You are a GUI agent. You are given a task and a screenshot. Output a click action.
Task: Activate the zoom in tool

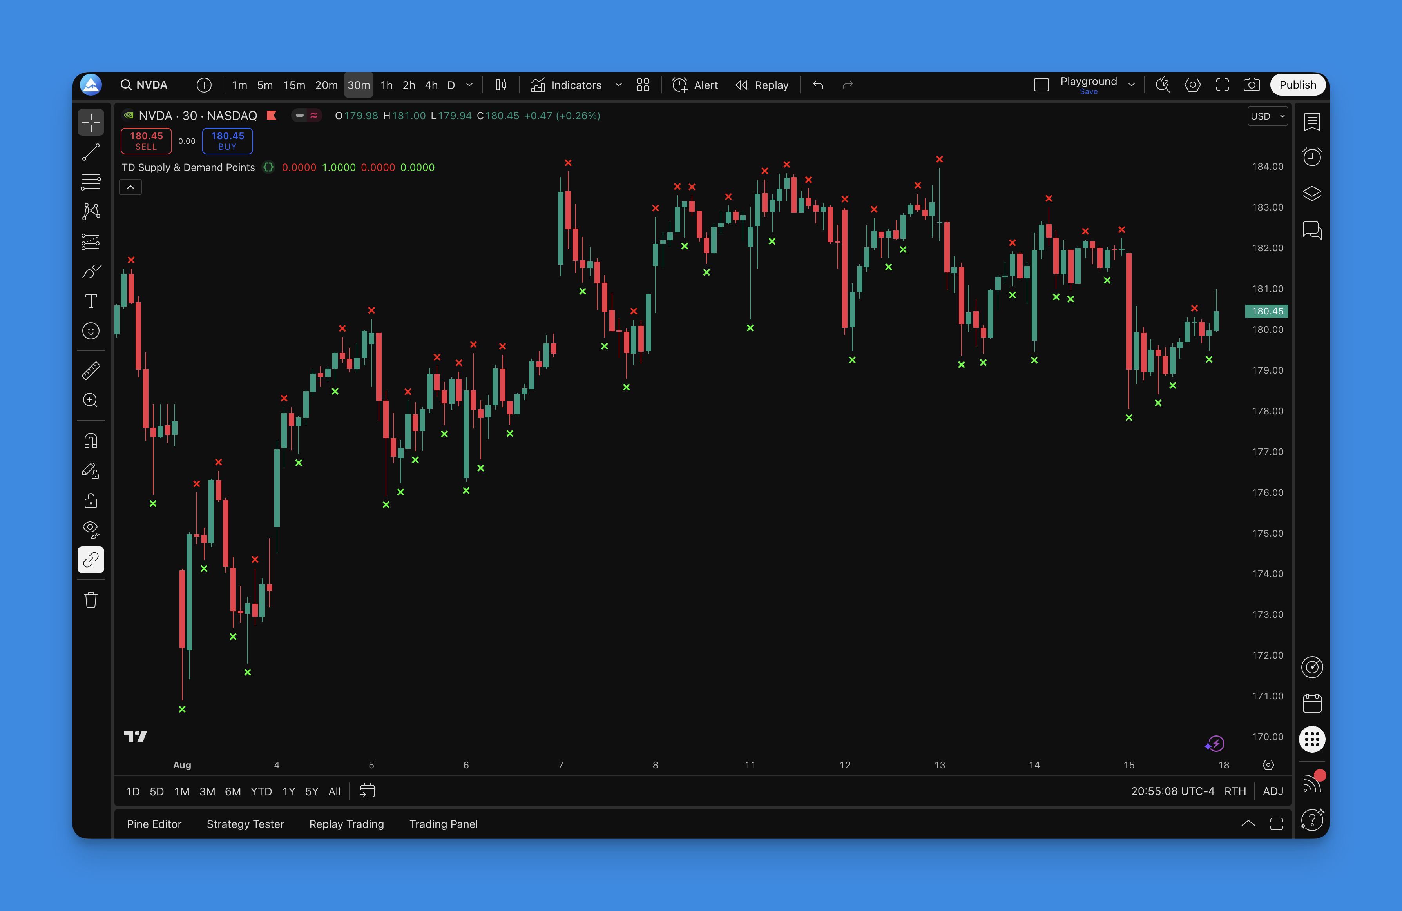point(91,400)
